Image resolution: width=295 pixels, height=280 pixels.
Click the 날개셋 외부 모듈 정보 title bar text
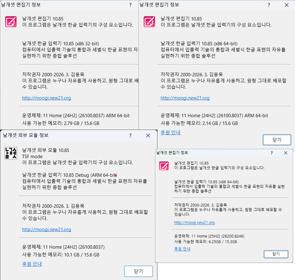[x=26, y=135]
